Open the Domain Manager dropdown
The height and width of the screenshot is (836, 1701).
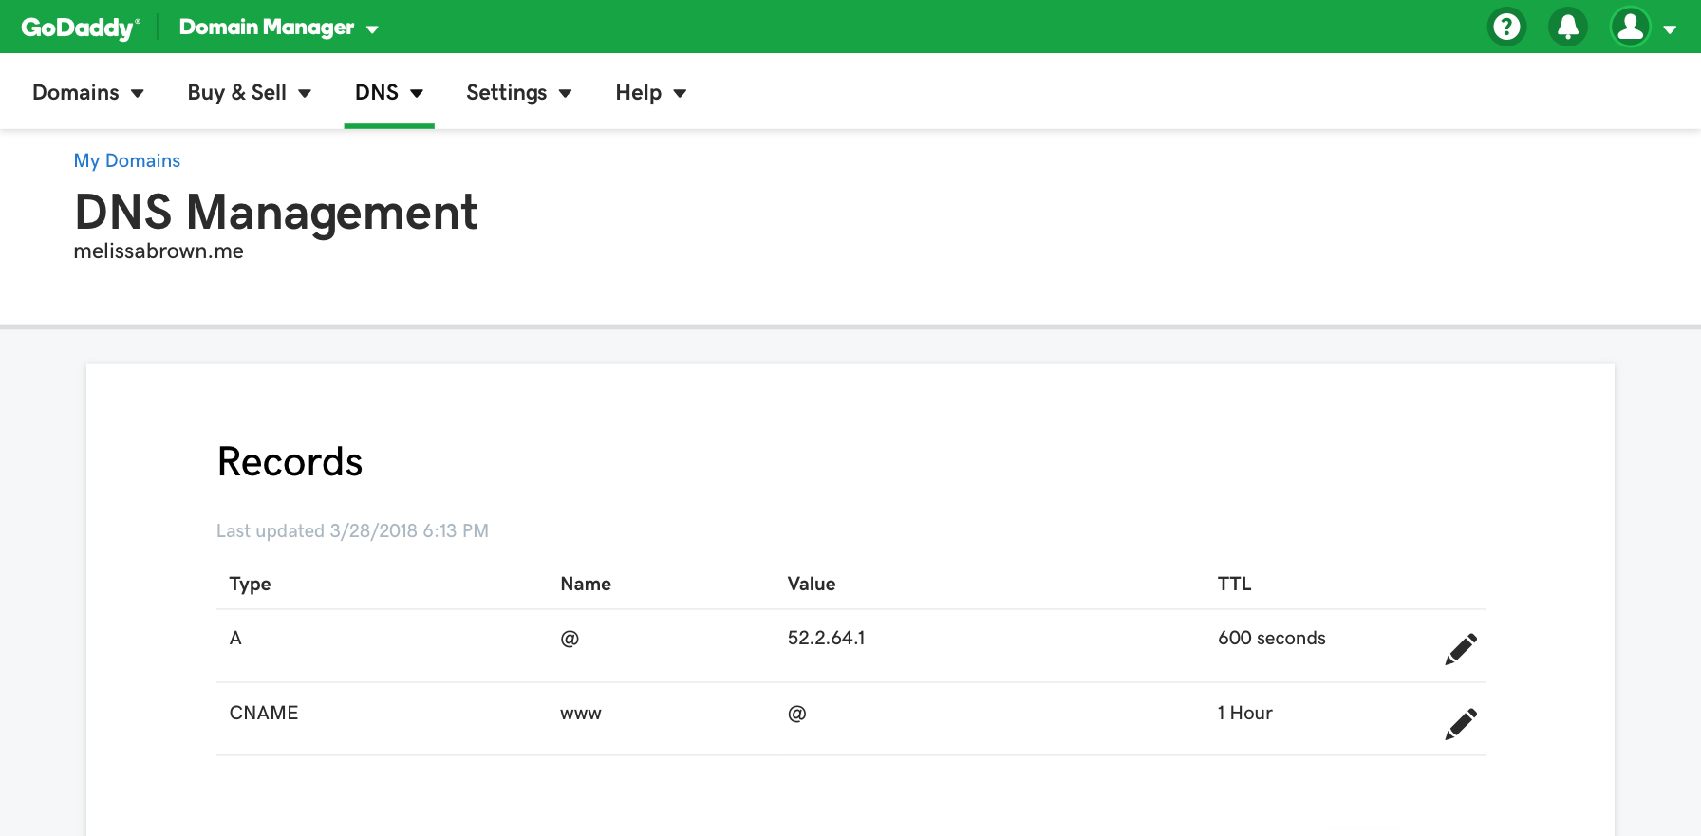(278, 28)
